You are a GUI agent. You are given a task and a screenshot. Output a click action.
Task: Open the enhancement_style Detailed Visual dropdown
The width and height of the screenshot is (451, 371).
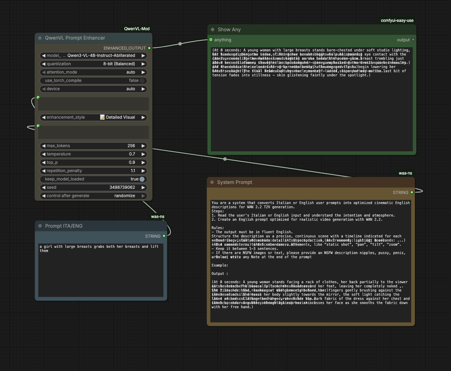[94, 117]
